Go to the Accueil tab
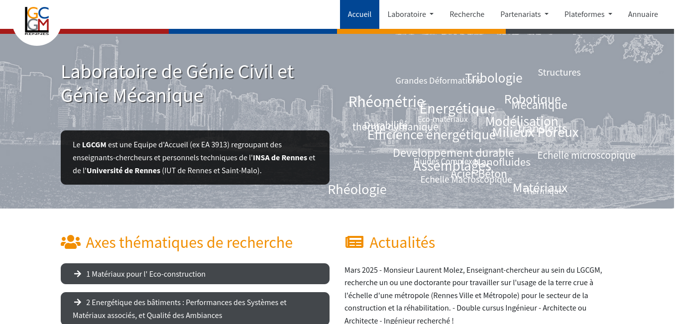The height and width of the screenshot is (324, 680). (x=359, y=14)
